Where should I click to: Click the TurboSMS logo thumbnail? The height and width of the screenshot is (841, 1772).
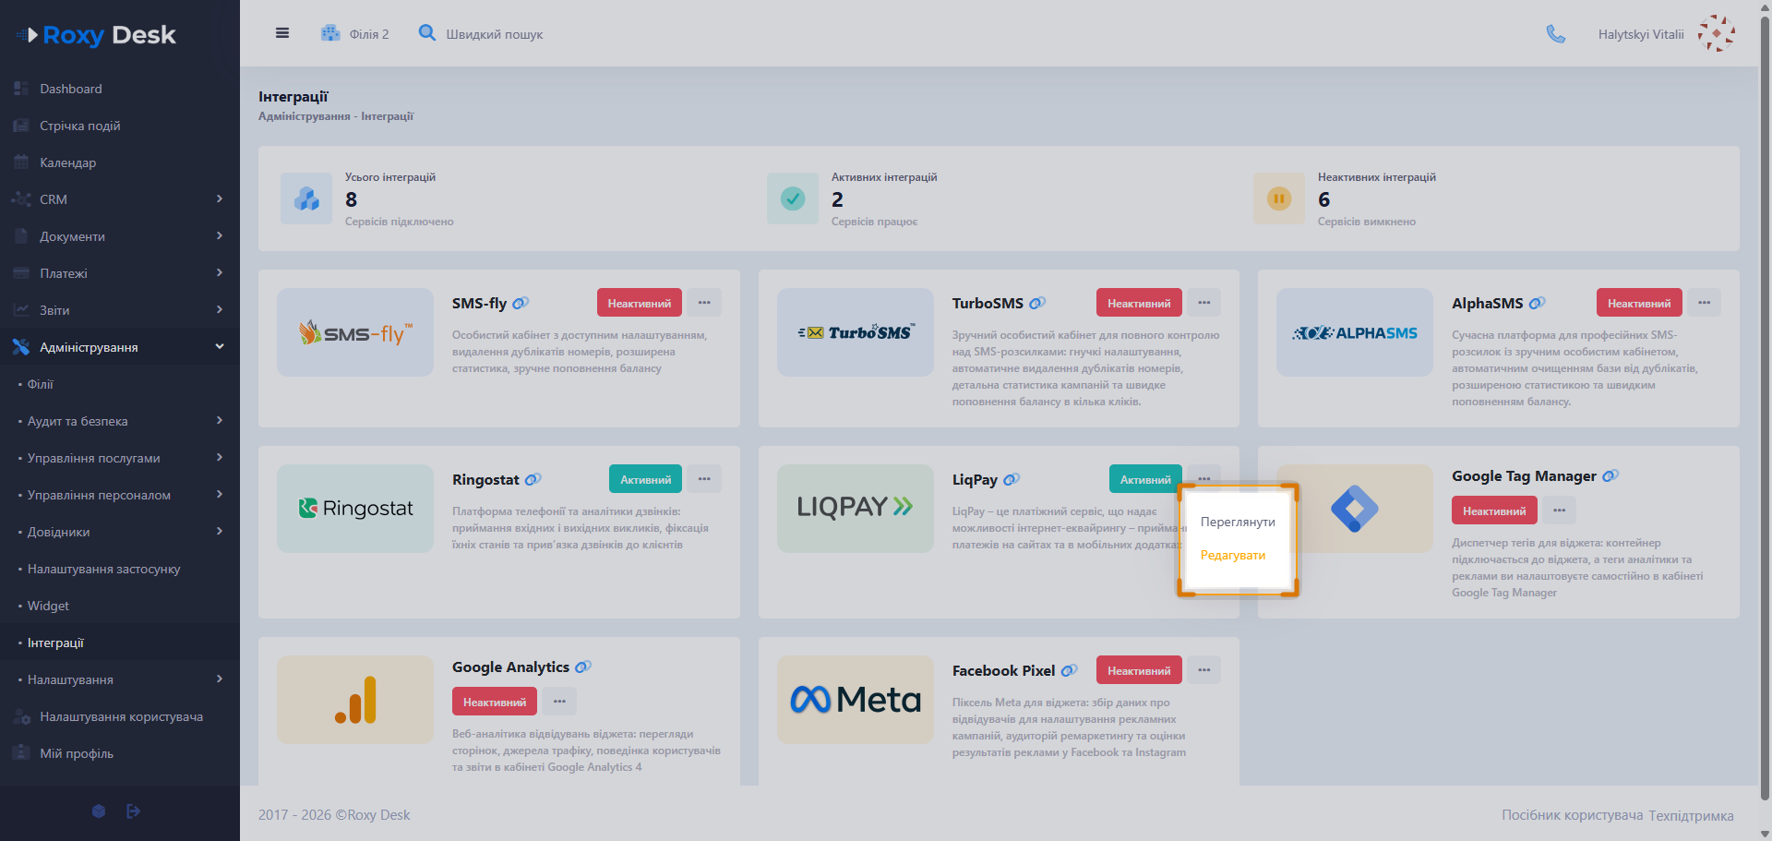tap(856, 332)
